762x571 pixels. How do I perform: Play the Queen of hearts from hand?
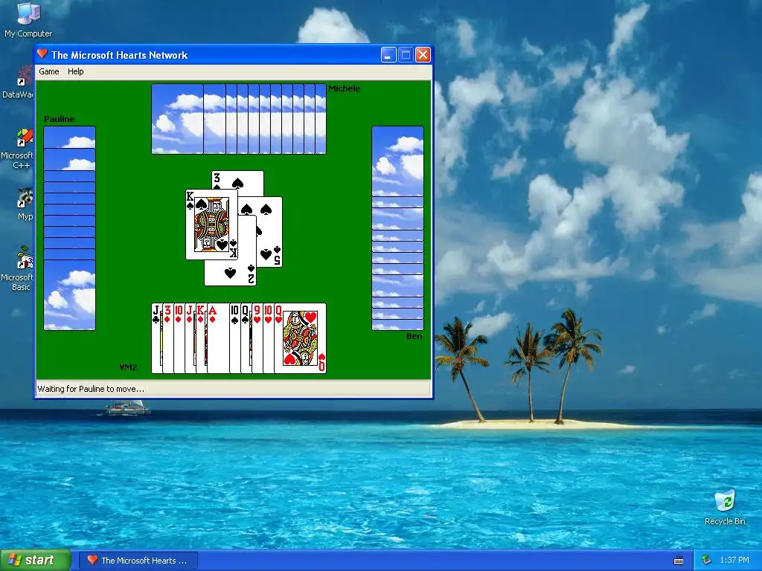coord(300,338)
